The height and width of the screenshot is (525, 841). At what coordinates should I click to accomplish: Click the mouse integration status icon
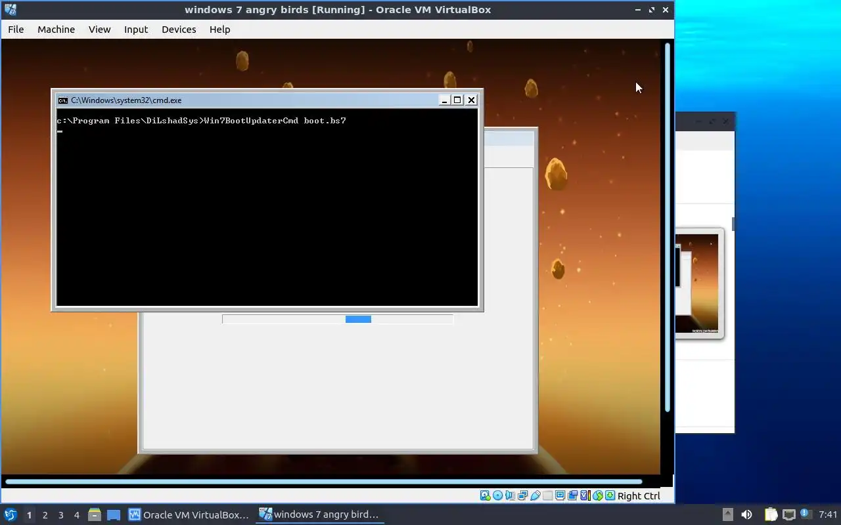tap(598, 495)
